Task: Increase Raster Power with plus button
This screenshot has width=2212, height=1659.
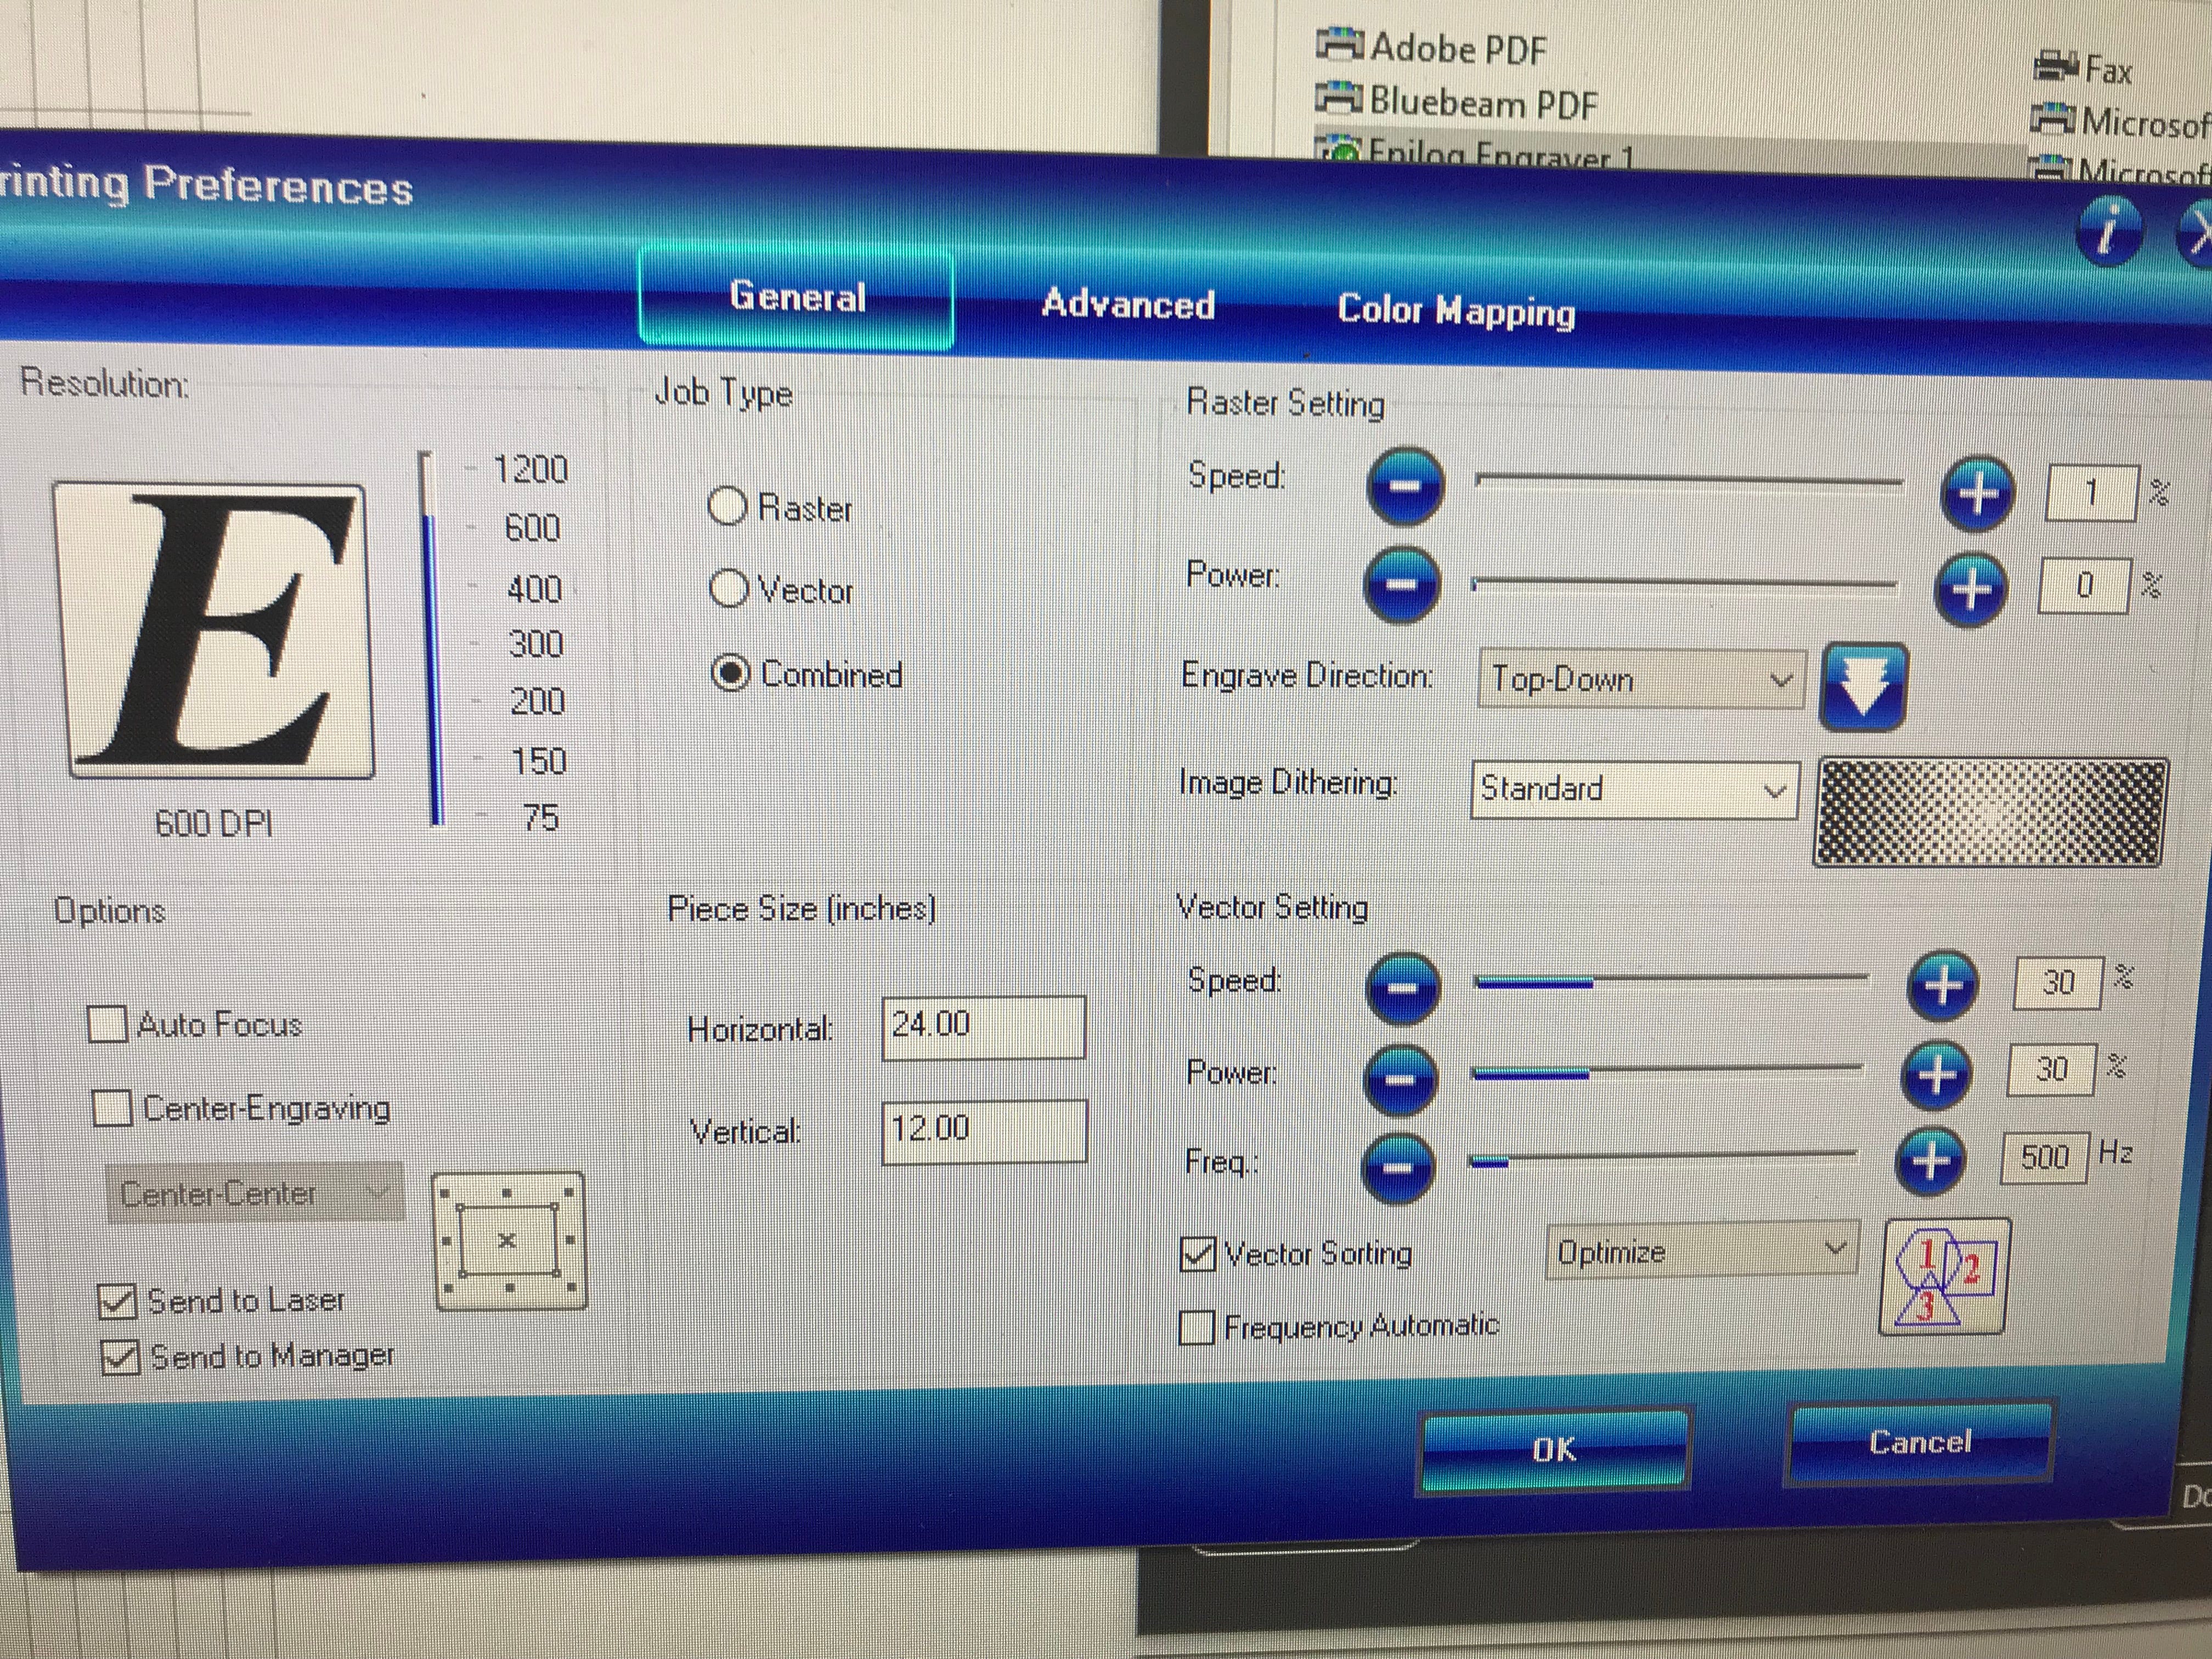Action: [x=1971, y=589]
